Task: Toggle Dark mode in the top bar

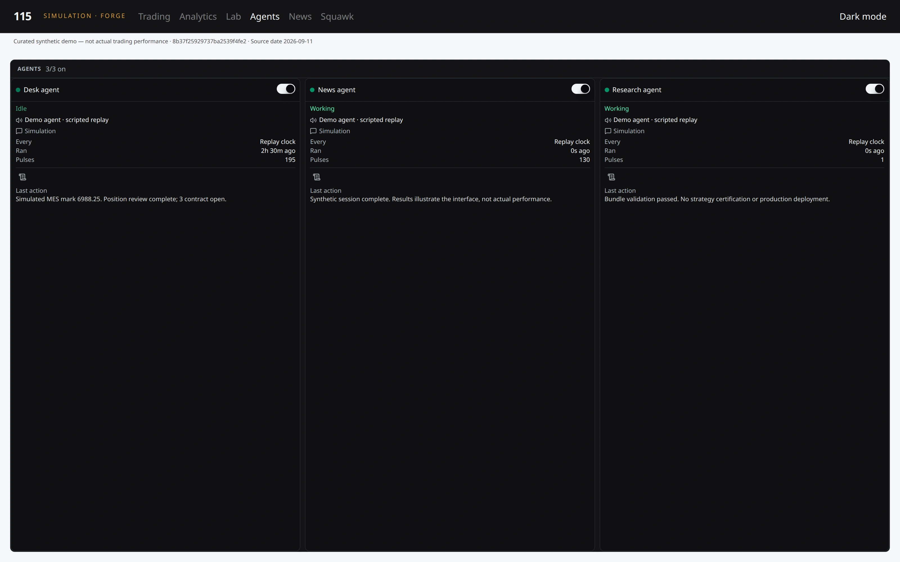Action: [x=863, y=16]
